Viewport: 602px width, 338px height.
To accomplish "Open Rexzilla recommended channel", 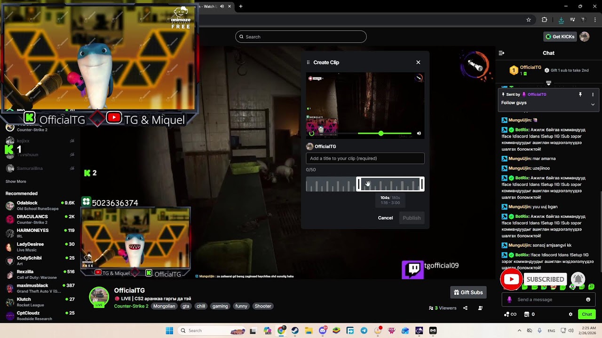I will 40,274.
